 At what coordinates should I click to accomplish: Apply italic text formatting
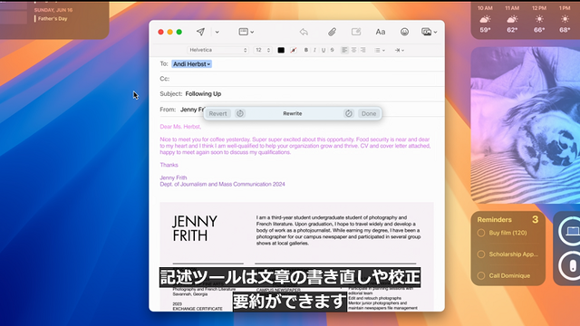click(314, 50)
